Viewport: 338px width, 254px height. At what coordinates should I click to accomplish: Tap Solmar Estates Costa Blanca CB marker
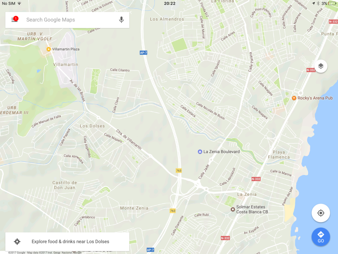pos(232,209)
